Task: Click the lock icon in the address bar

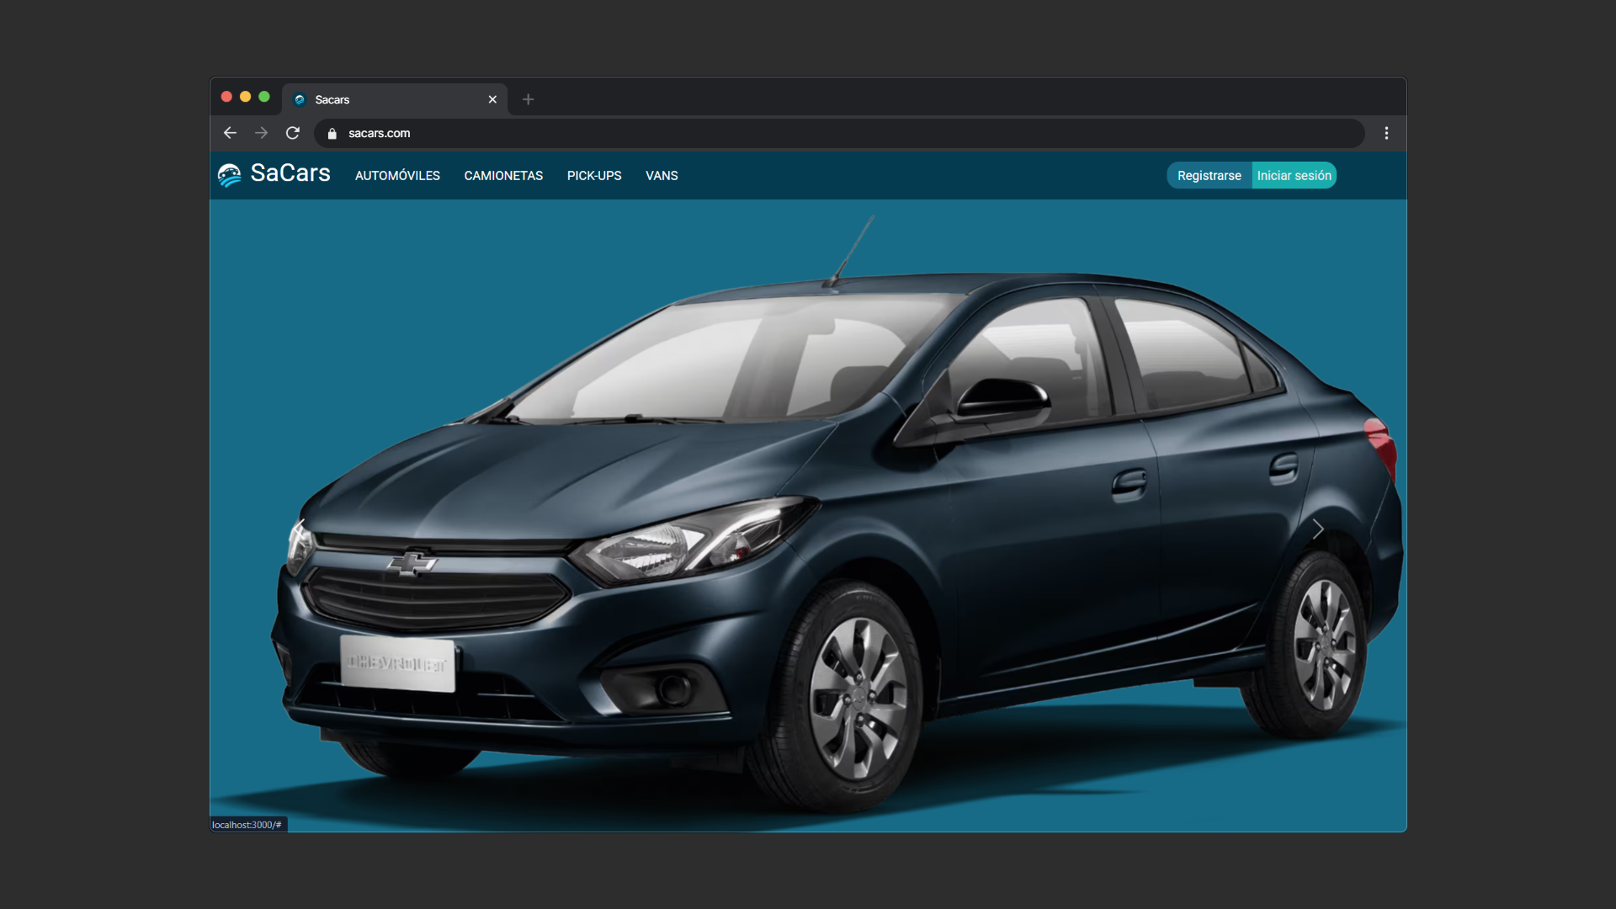Action: pos(332,133)
